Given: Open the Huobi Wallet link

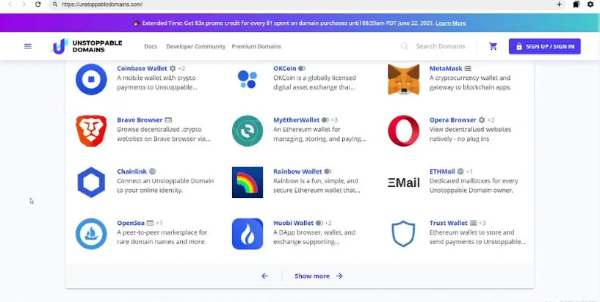Looking at the screenshot, I should coord(293,223).
